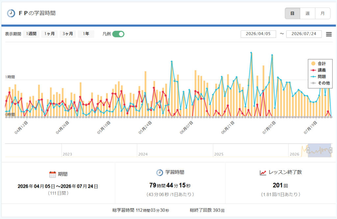
Task: Choose the 1年 display period
Action: [86, 34]
